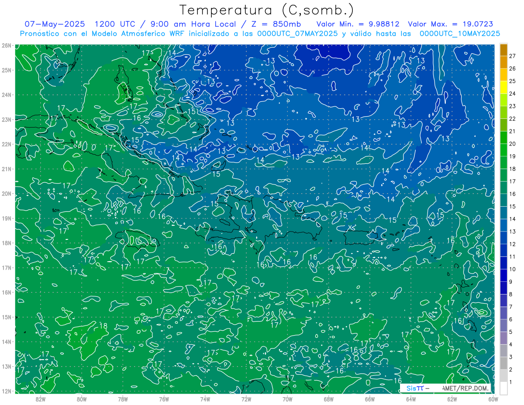Click the latitude axis label 16N
524x405 pixels.
[x=6, y=292]
